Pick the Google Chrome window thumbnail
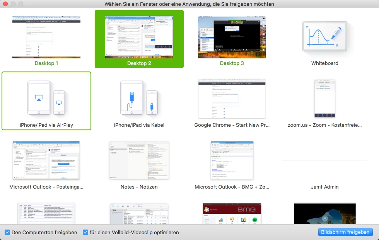 232,99
